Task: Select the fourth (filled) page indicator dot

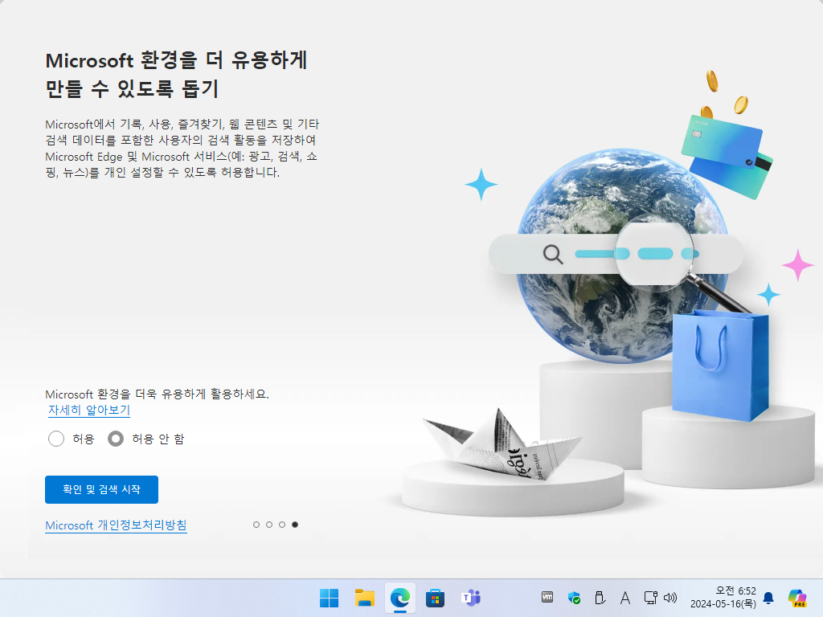Action: 295,525
